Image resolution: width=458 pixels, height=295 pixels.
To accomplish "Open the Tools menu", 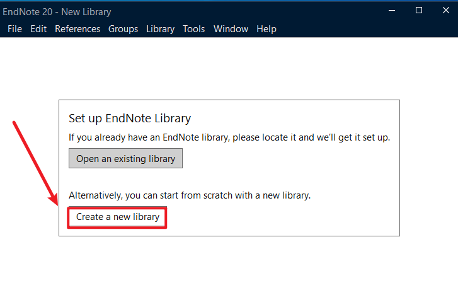I will pyautogui.click(x=193, y=29).
